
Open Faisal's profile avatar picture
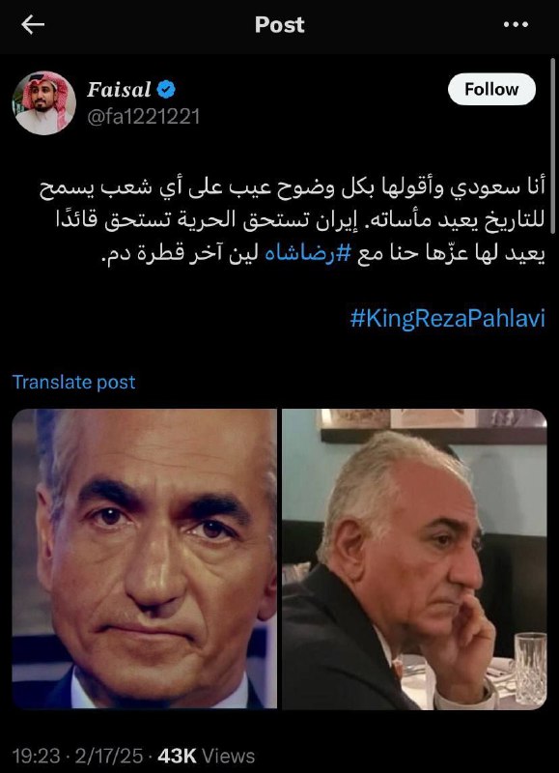click(43, 102)
